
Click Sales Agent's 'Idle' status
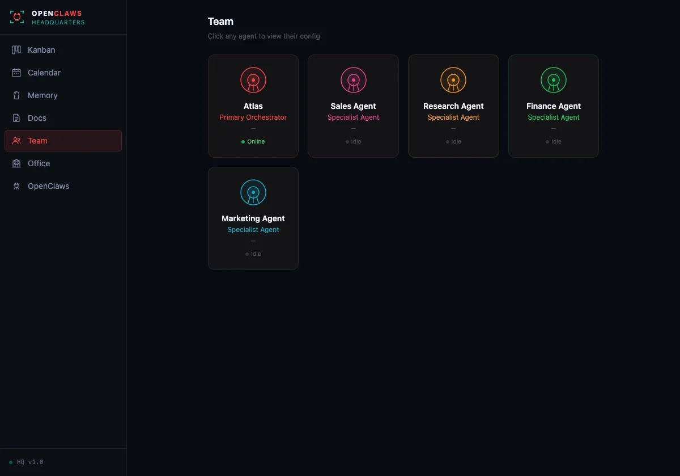point(354,142)
